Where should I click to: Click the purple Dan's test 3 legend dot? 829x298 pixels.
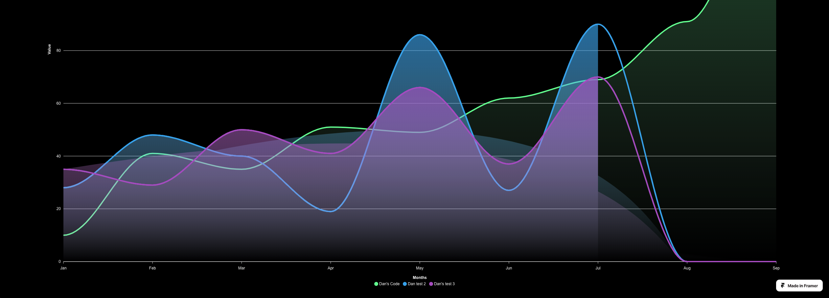[431, 284]
